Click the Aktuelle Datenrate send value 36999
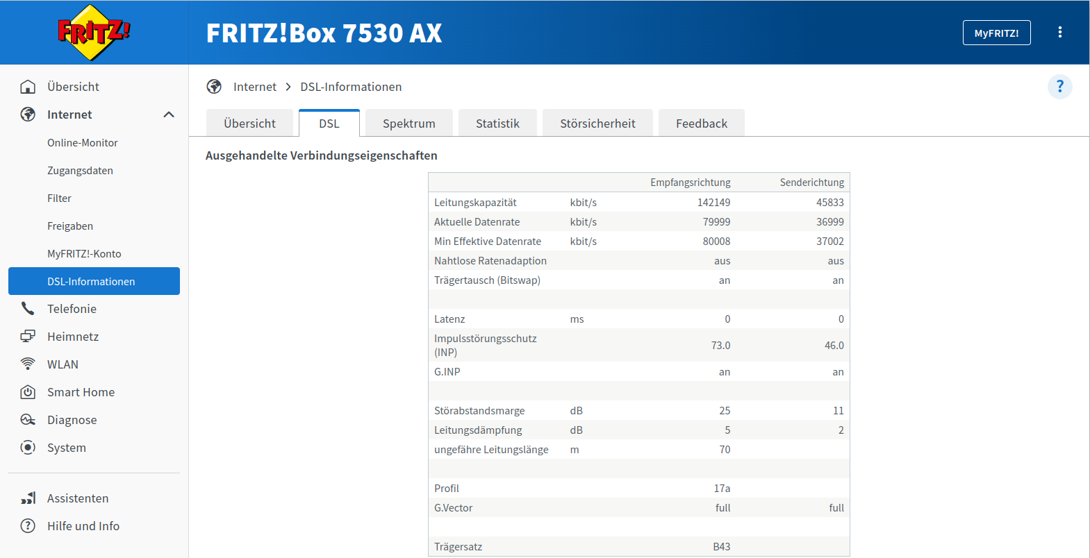The width and height of the screenshot is (1090, 558). pyautogui.click(x=830, y=222)
